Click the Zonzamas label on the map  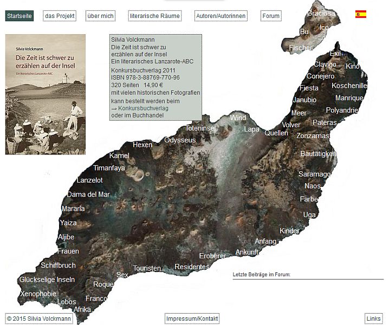313,136
